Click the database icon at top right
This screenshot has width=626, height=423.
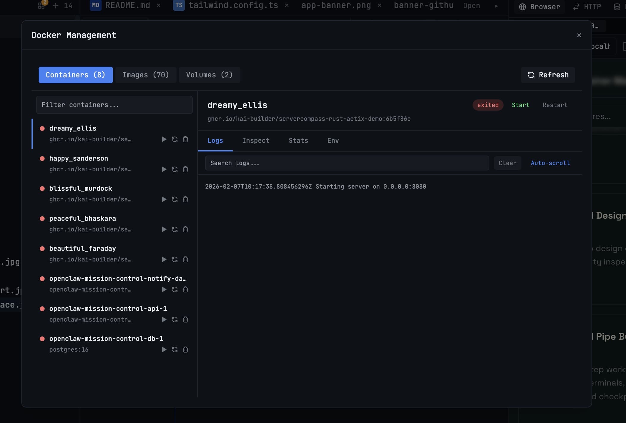[x=618, y=7]
